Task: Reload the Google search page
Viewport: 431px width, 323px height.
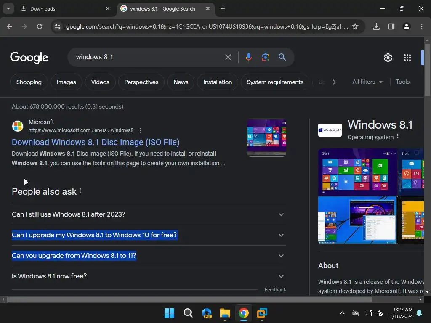Action: [40, 26]
